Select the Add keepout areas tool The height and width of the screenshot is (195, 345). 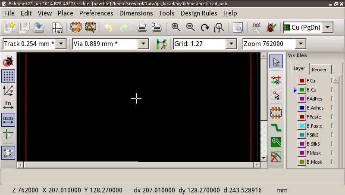276,157
